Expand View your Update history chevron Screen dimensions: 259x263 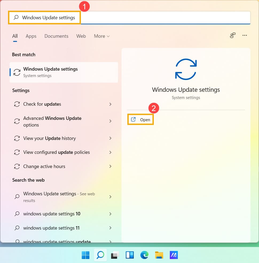[110, 138]
